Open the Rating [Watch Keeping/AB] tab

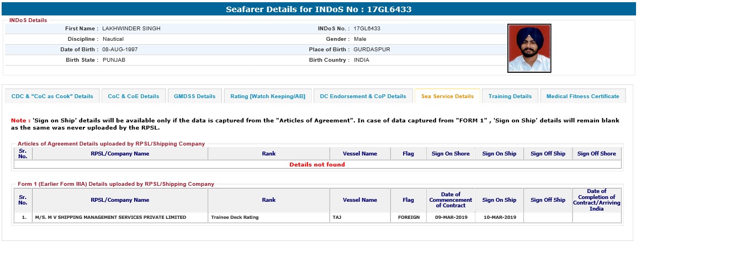click(x=268, y=96)
